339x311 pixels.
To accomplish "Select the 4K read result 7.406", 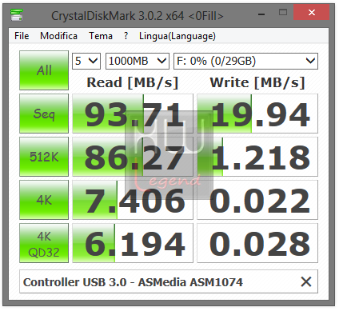I will (x=133, y=200).
